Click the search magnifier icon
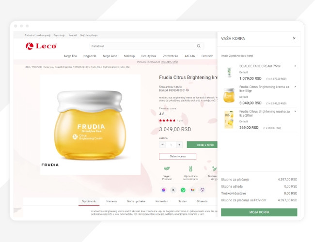Screen dimensions: 315x242 tap(199, 46)
